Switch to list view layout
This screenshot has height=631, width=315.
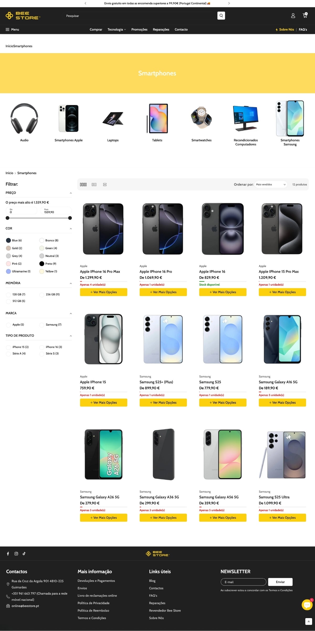coord(105,185)
